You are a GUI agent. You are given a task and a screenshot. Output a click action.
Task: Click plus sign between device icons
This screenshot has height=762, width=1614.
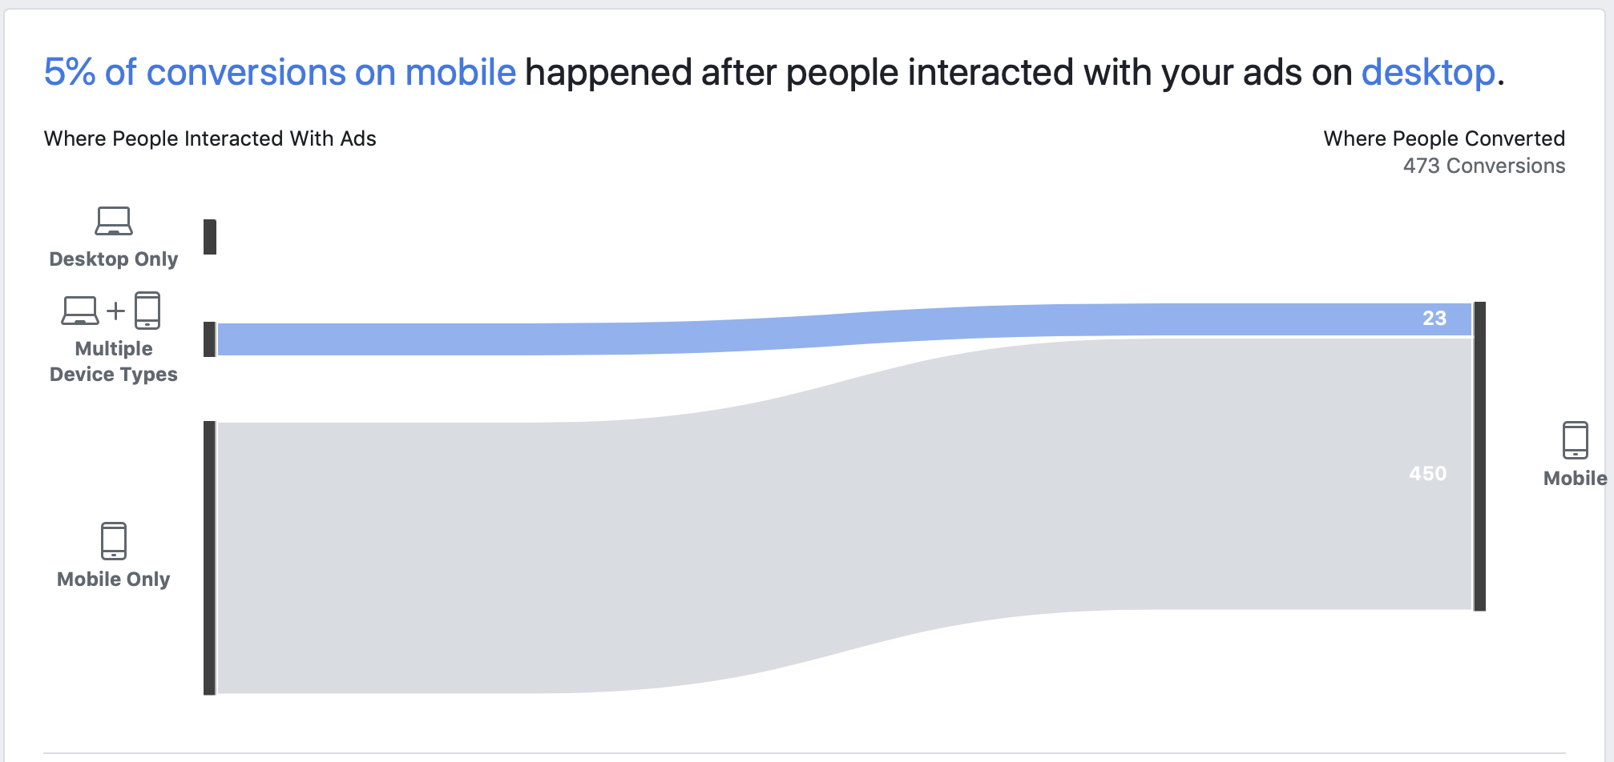[116, 311]
